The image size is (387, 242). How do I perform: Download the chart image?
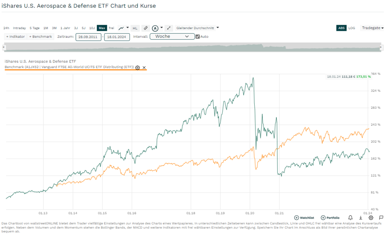click(361, 218)
